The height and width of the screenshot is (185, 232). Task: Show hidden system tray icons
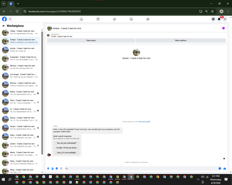pos(198,179)
